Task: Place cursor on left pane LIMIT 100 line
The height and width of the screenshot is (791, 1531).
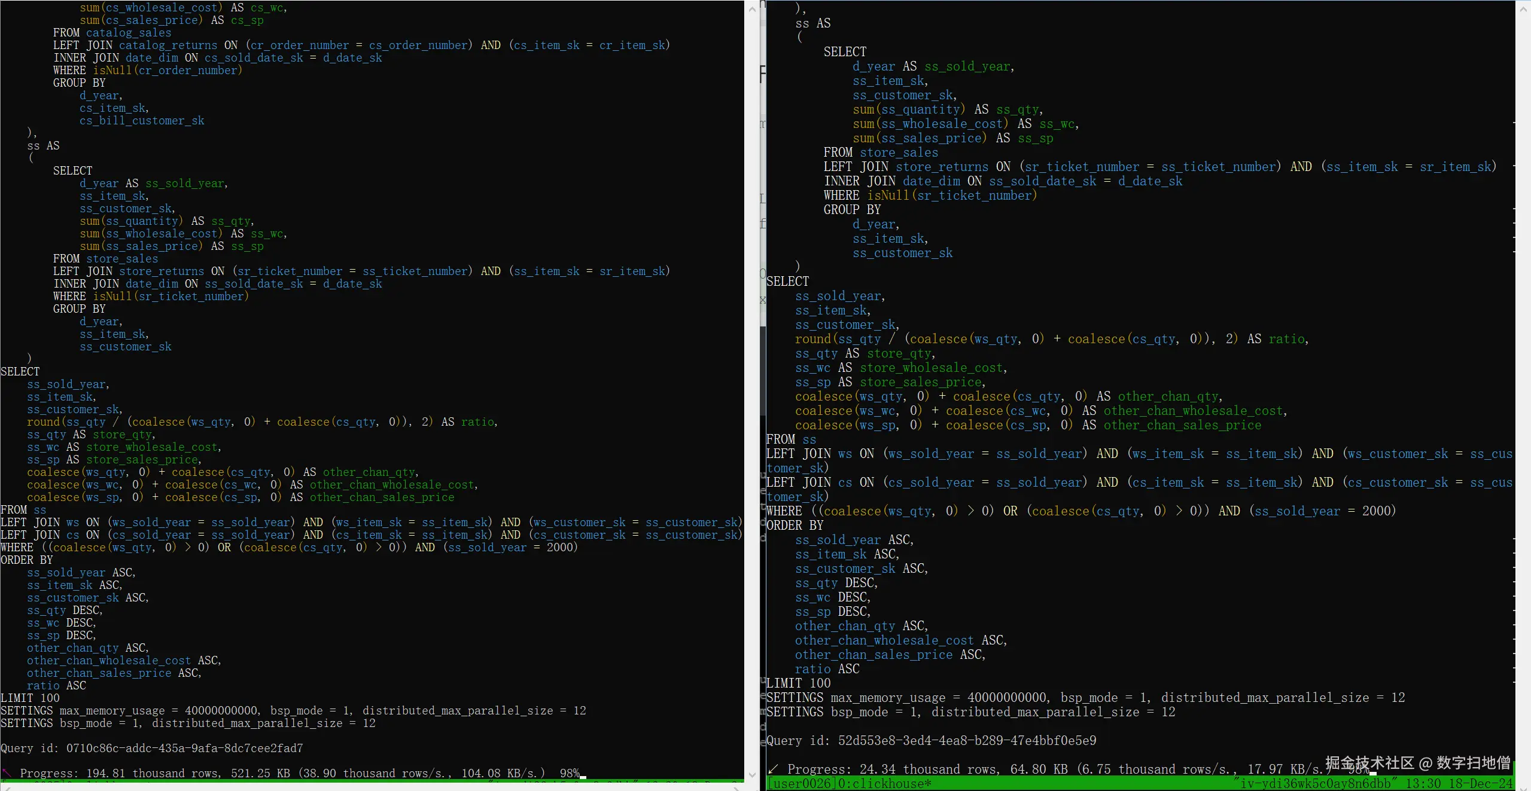Action: tap(31, 698)
